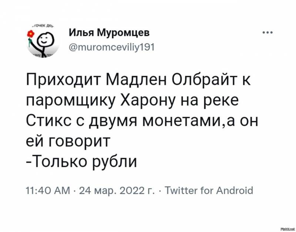Open Илья Муромцев's profile via display name

[110, 33]
